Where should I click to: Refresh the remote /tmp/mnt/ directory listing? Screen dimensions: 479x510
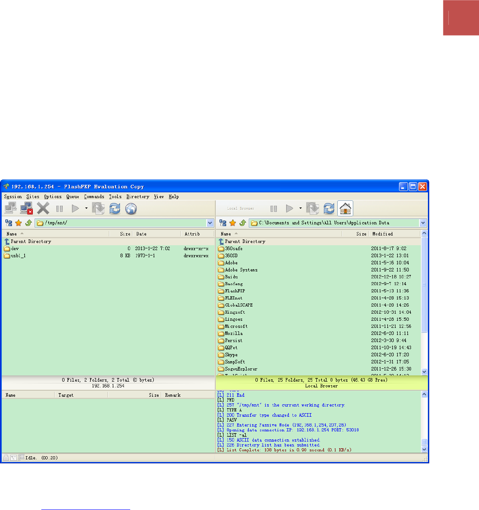[x=115, y=208]
